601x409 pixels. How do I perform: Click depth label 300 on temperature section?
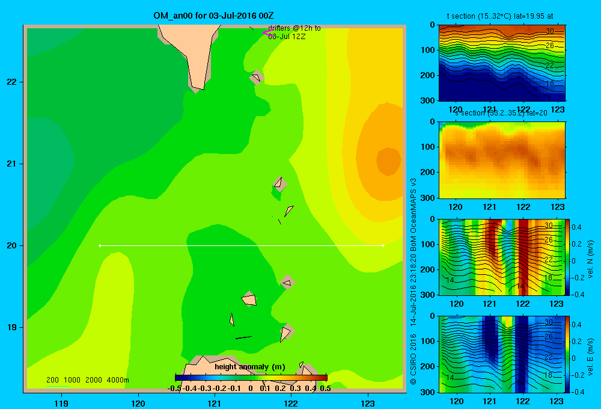[428, 100]
